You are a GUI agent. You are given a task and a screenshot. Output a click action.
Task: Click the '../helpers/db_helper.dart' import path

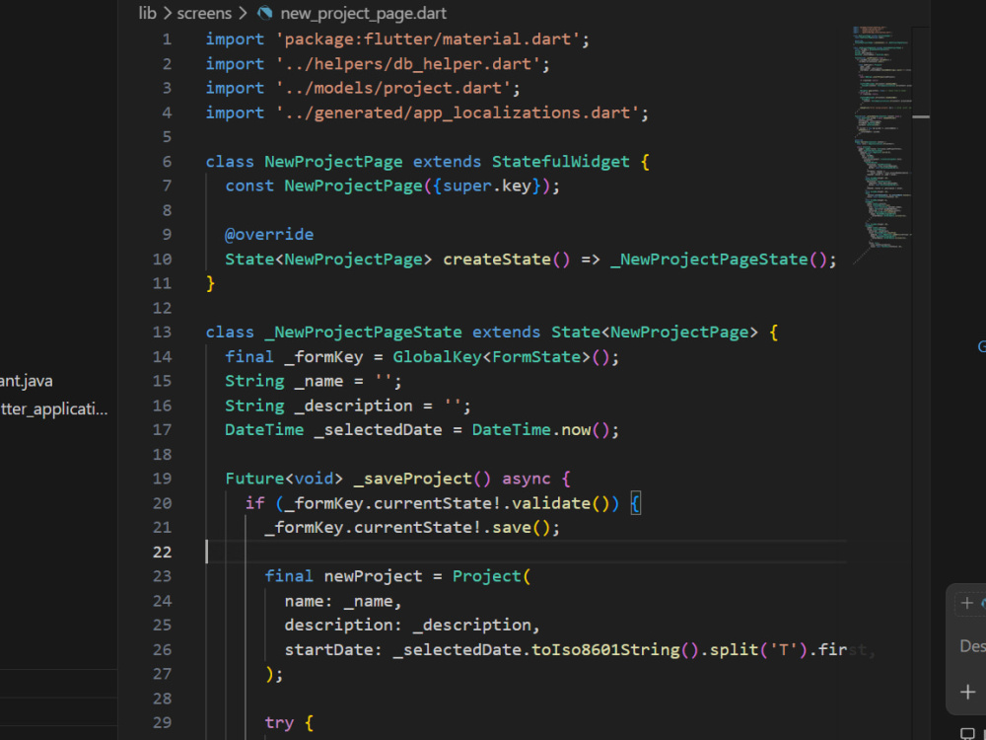click(x=407, y=64)
